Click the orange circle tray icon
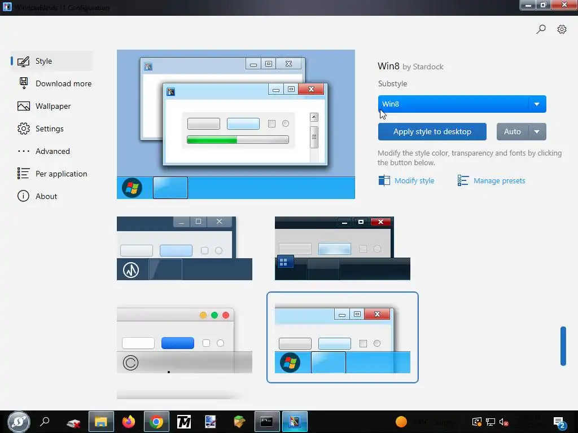The width and height of the screenshot is (578, 433). pos(401,422)
